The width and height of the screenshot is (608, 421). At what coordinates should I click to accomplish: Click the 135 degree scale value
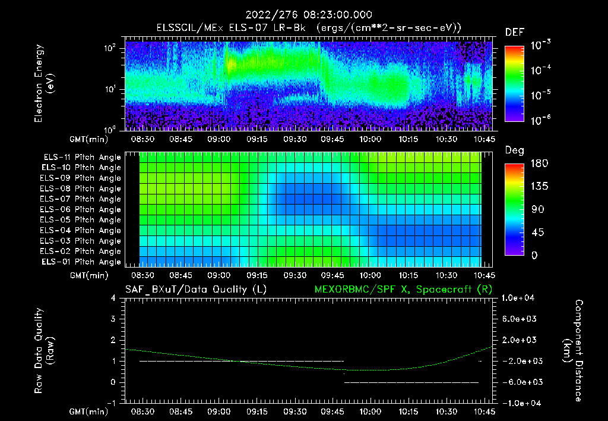pos(539,186)
